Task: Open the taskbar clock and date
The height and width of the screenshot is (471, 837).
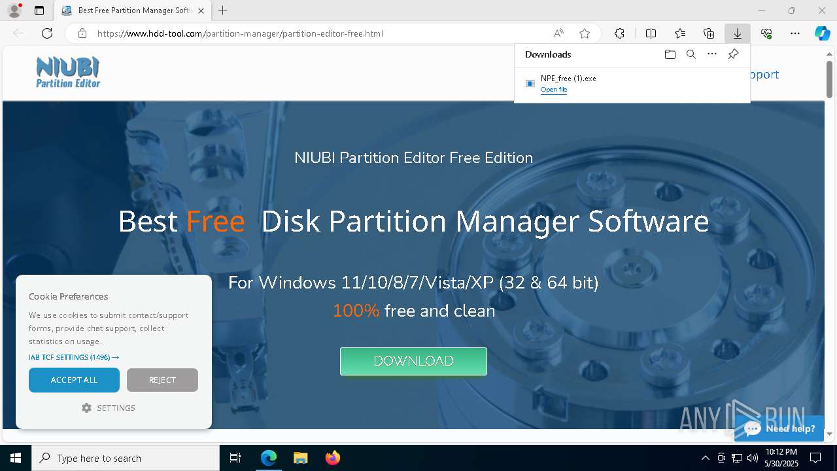Action: (781, 458)
